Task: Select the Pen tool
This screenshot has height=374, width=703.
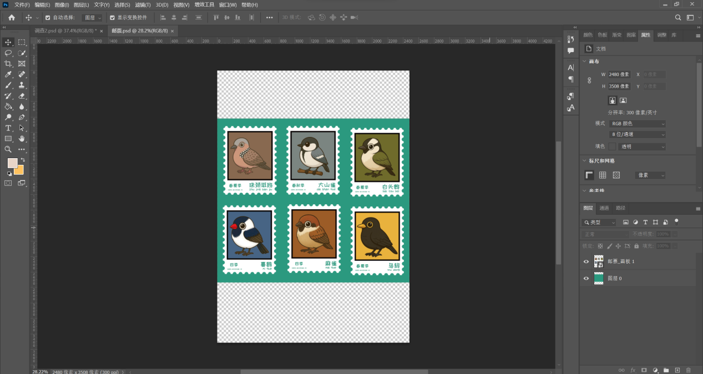Action: click(22, 117)
